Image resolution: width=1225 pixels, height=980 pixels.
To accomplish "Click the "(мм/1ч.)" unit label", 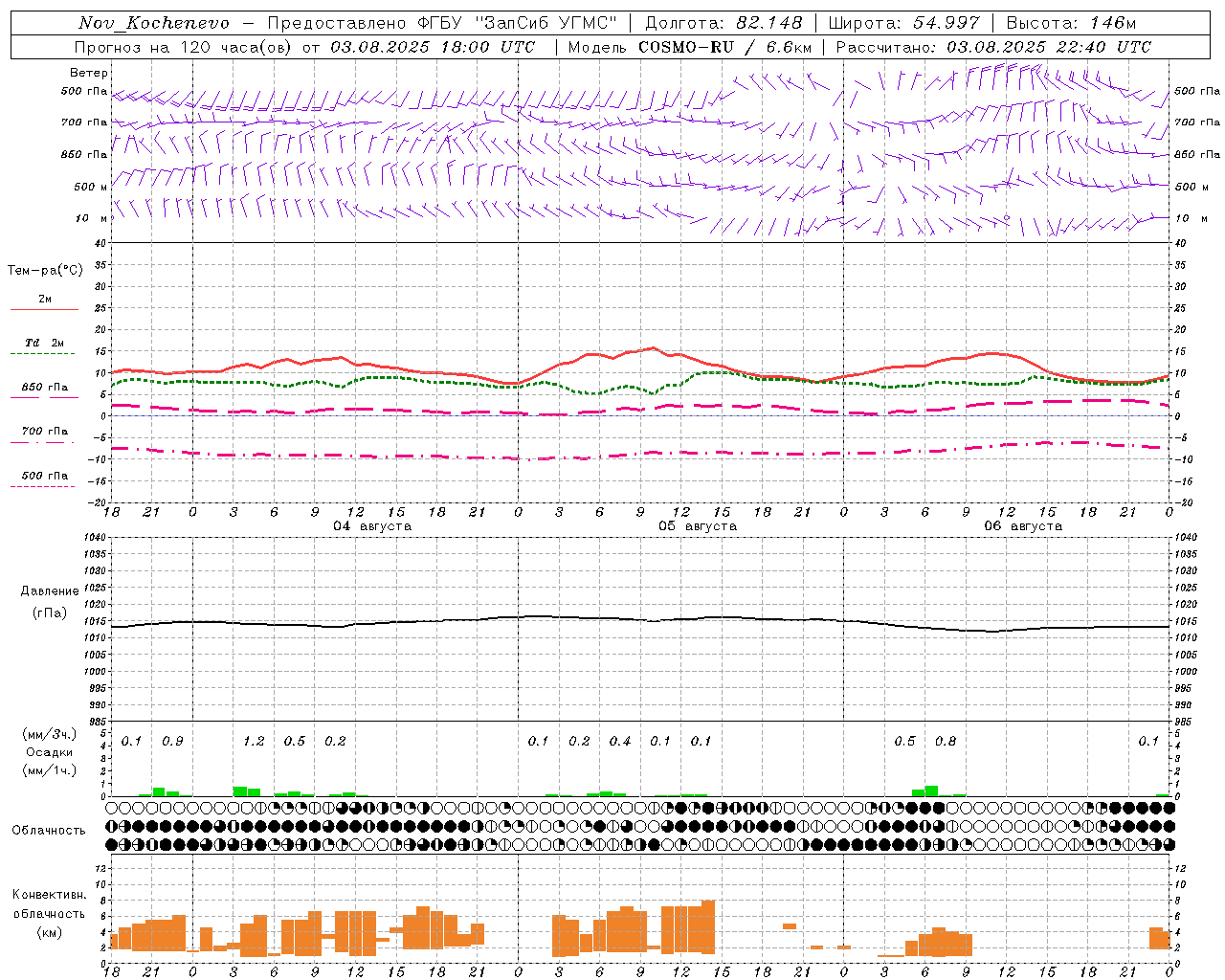I will (x=49, y=770).
